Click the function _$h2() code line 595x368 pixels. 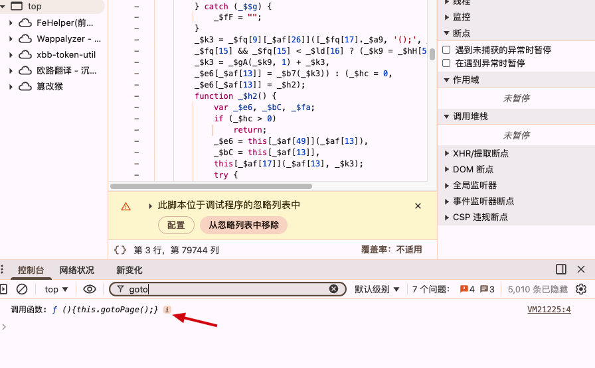[235, 96]
